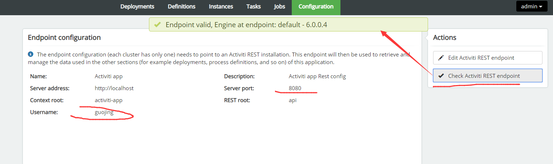
Task: Select description Activiti app Rest config
Action: coord(317,76)
